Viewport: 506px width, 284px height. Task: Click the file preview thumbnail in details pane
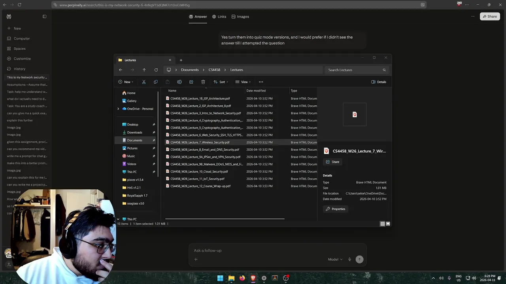(x=355, y=114)
